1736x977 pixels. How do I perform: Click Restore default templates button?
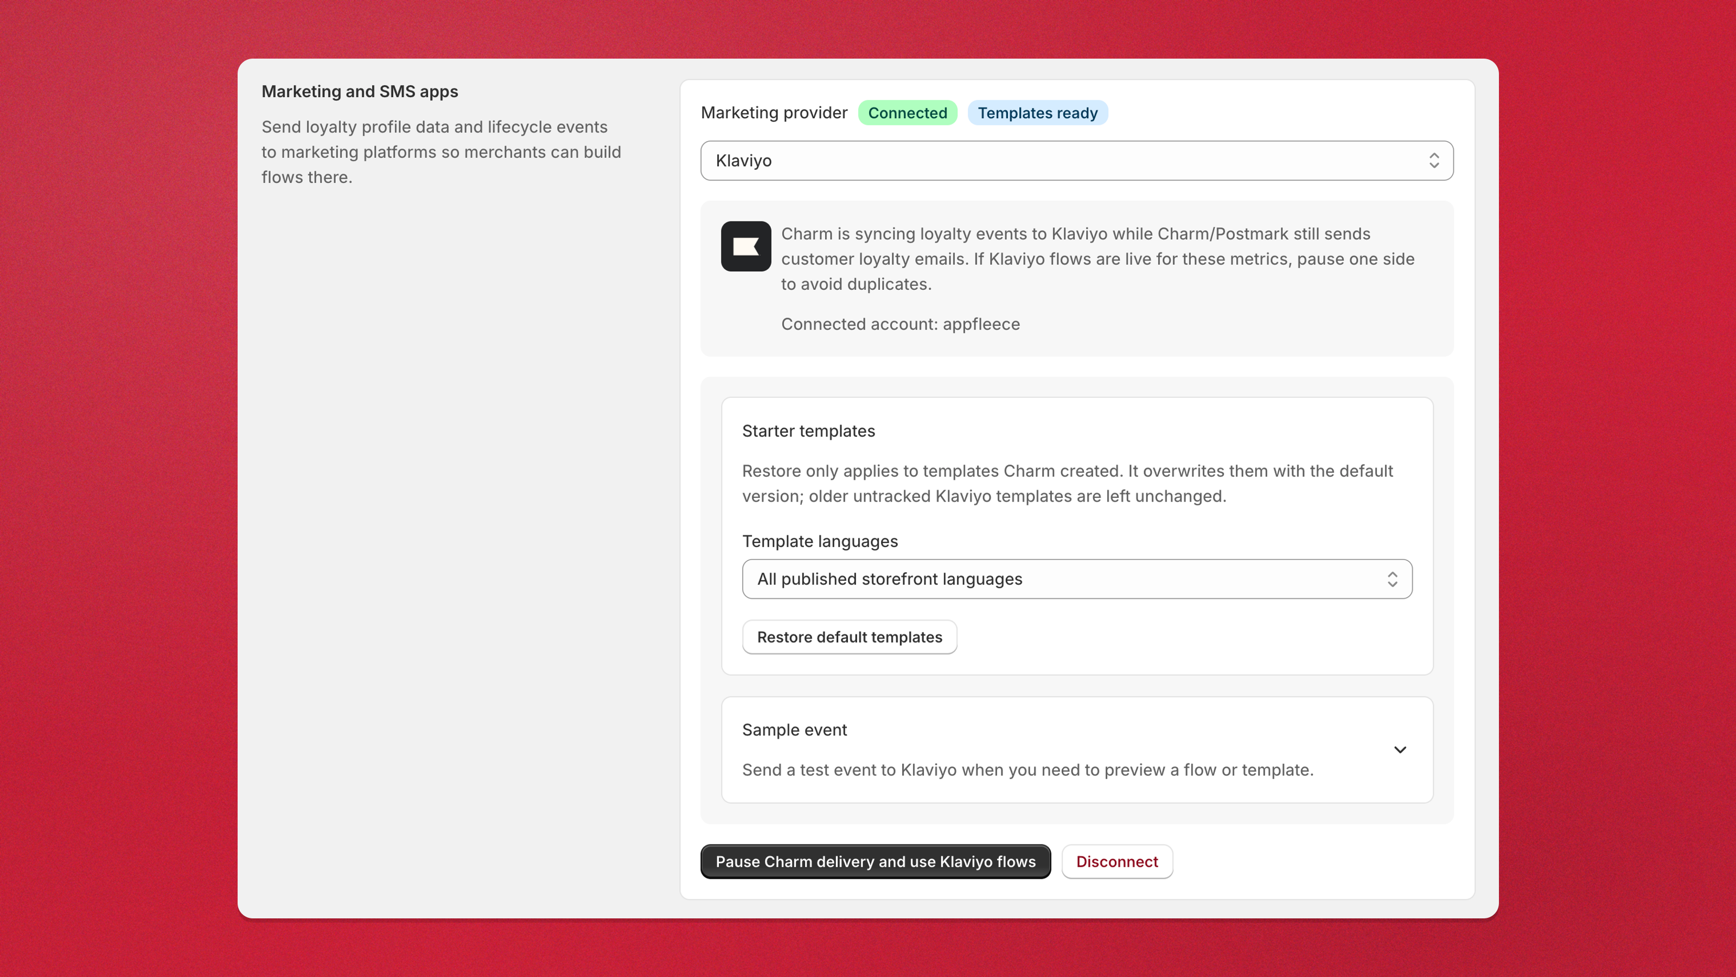coord(849,637)
